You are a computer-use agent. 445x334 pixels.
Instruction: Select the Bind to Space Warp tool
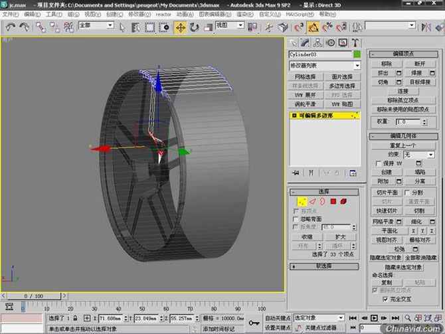click(x=68, y=27)
